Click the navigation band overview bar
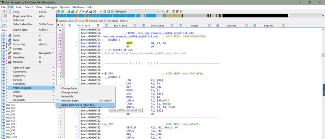This screenshot has width=325, height=139. coord(172,16)
